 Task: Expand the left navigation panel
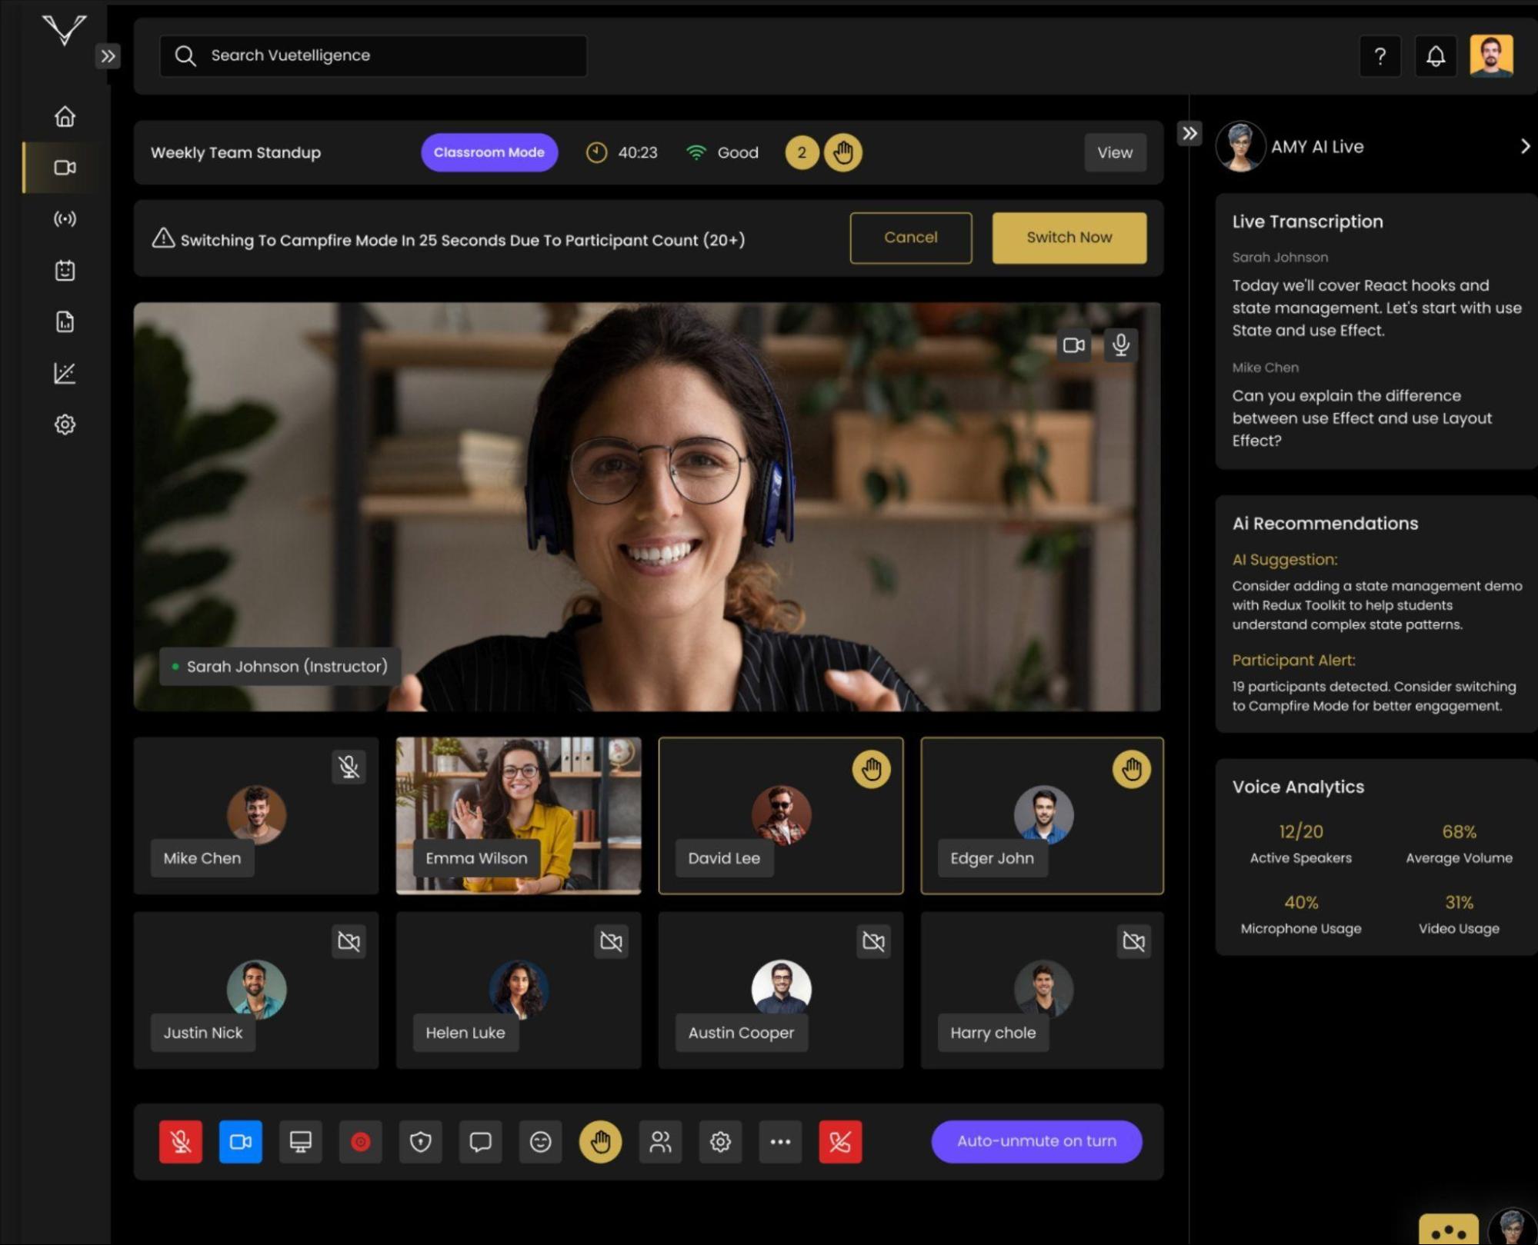[x=108, y=55]
